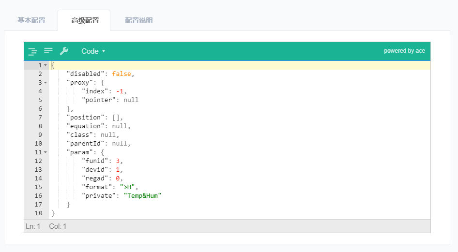Viewport: 458px width, 252px height.
Task: Click the "devid" key text
Action: click(x=95, y=170)
